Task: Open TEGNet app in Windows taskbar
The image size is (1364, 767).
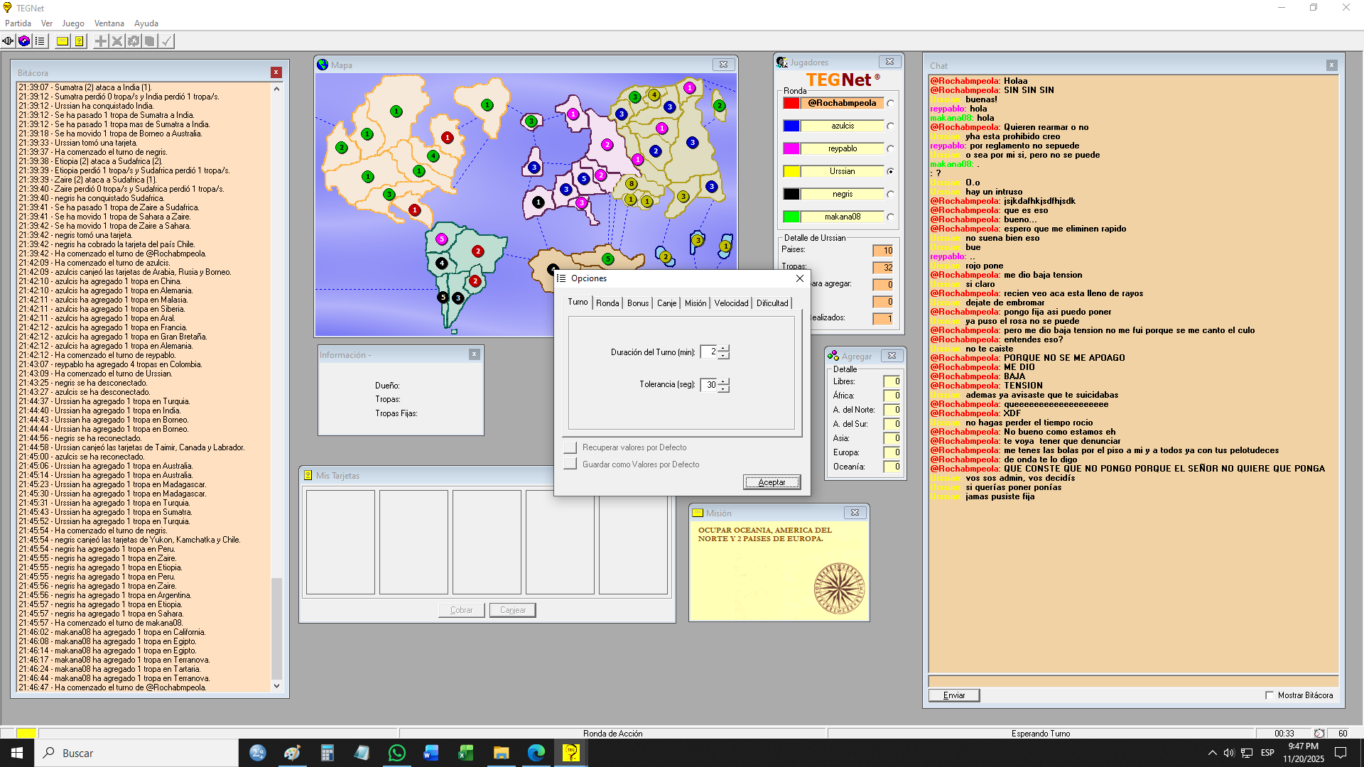Action: [x=570, y=753]
